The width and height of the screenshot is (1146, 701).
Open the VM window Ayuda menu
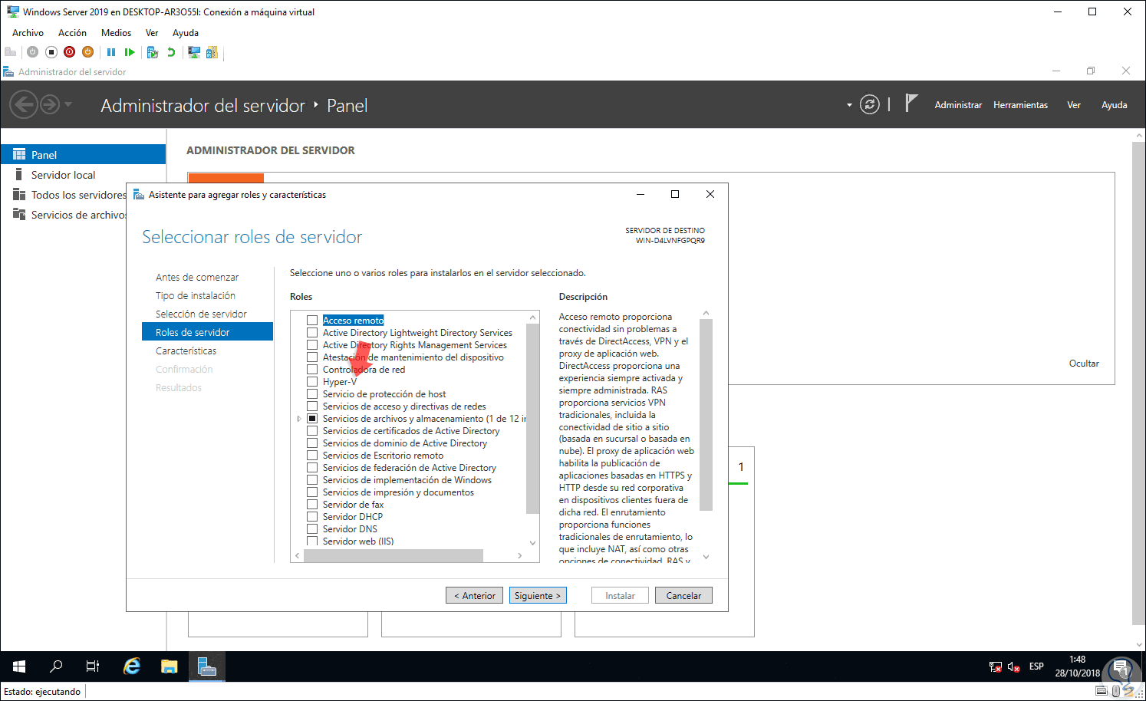(186, 33)
